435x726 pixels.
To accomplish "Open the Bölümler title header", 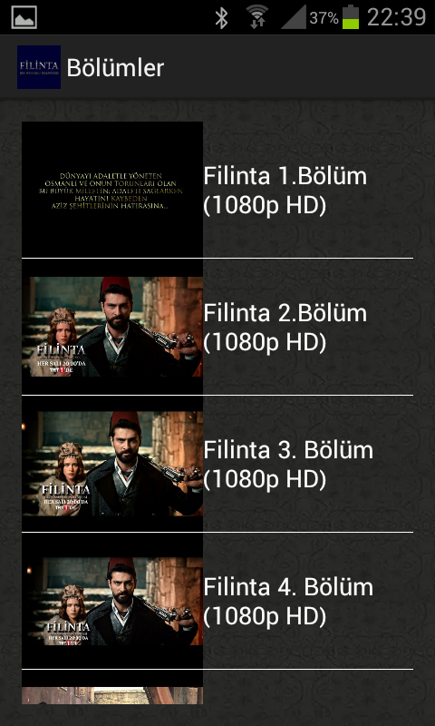I will click(115, 68).
